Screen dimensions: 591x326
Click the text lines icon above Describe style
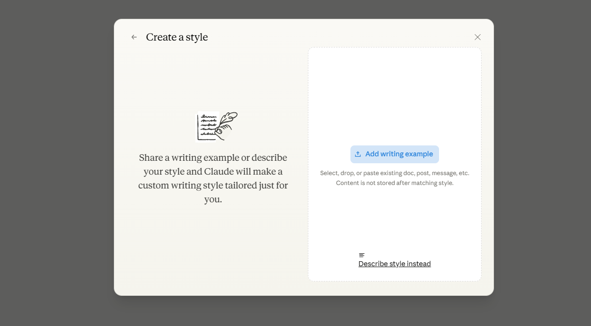362,255
